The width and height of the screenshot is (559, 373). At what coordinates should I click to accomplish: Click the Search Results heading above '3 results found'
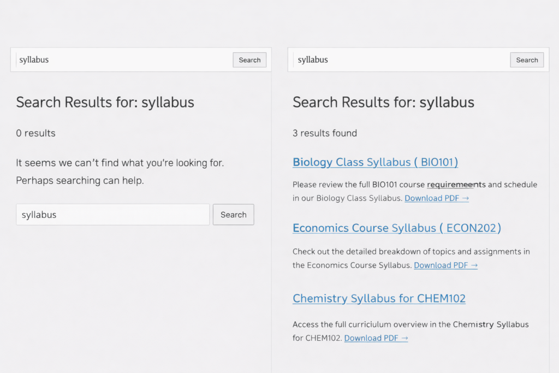(x=383, y=102)
